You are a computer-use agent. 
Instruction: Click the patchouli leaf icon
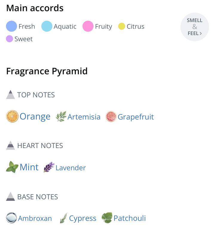[x=107, y=218]
